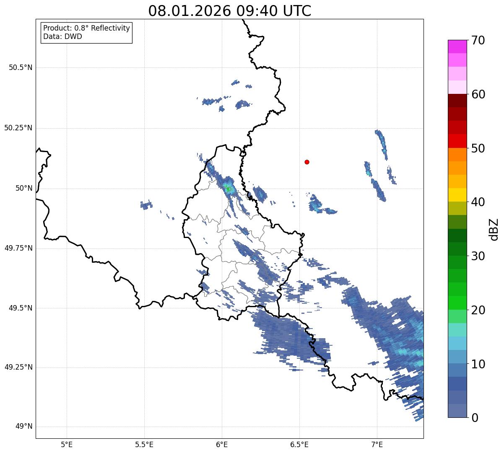Click the 5°E longitude label
This screenshot has width=504, height=453.
[67, 444]
